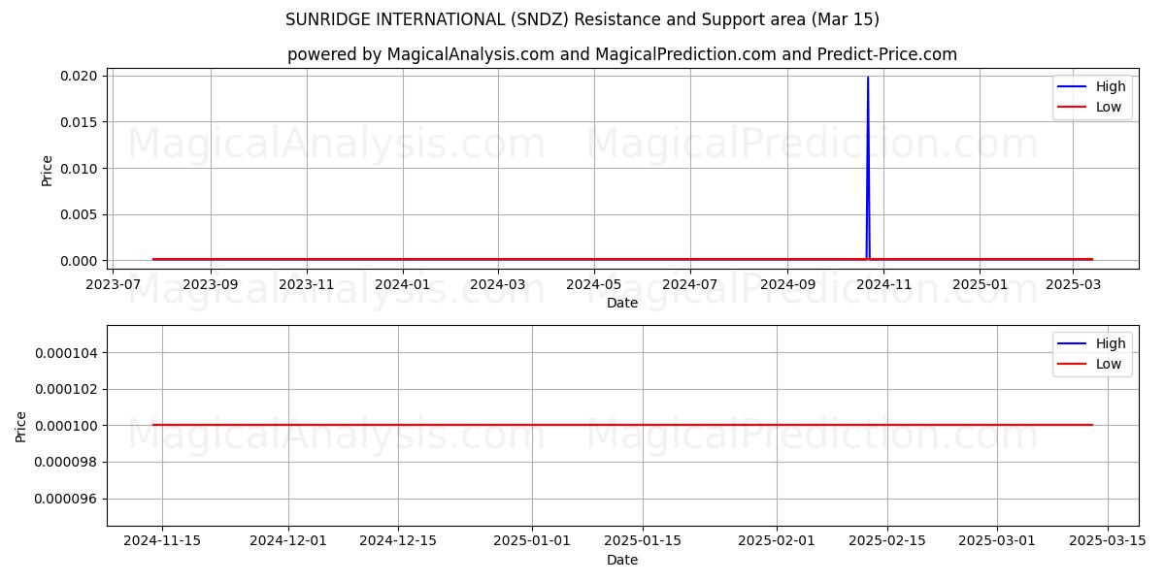Click the x-axis date 2025-02-15

tap(887, 541)
